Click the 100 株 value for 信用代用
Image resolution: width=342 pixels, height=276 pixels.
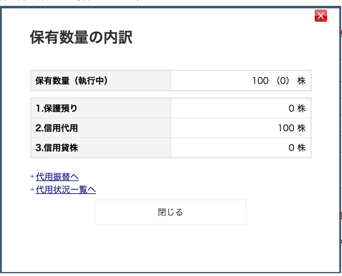(292, 128)
